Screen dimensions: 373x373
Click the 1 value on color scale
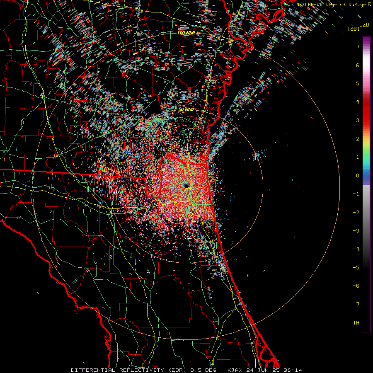pyautogui.click(x=358, y=157)
